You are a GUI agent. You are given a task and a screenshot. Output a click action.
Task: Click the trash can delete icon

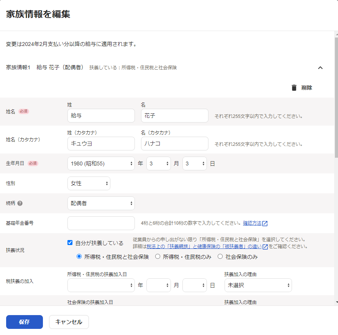tap(294, 88)
